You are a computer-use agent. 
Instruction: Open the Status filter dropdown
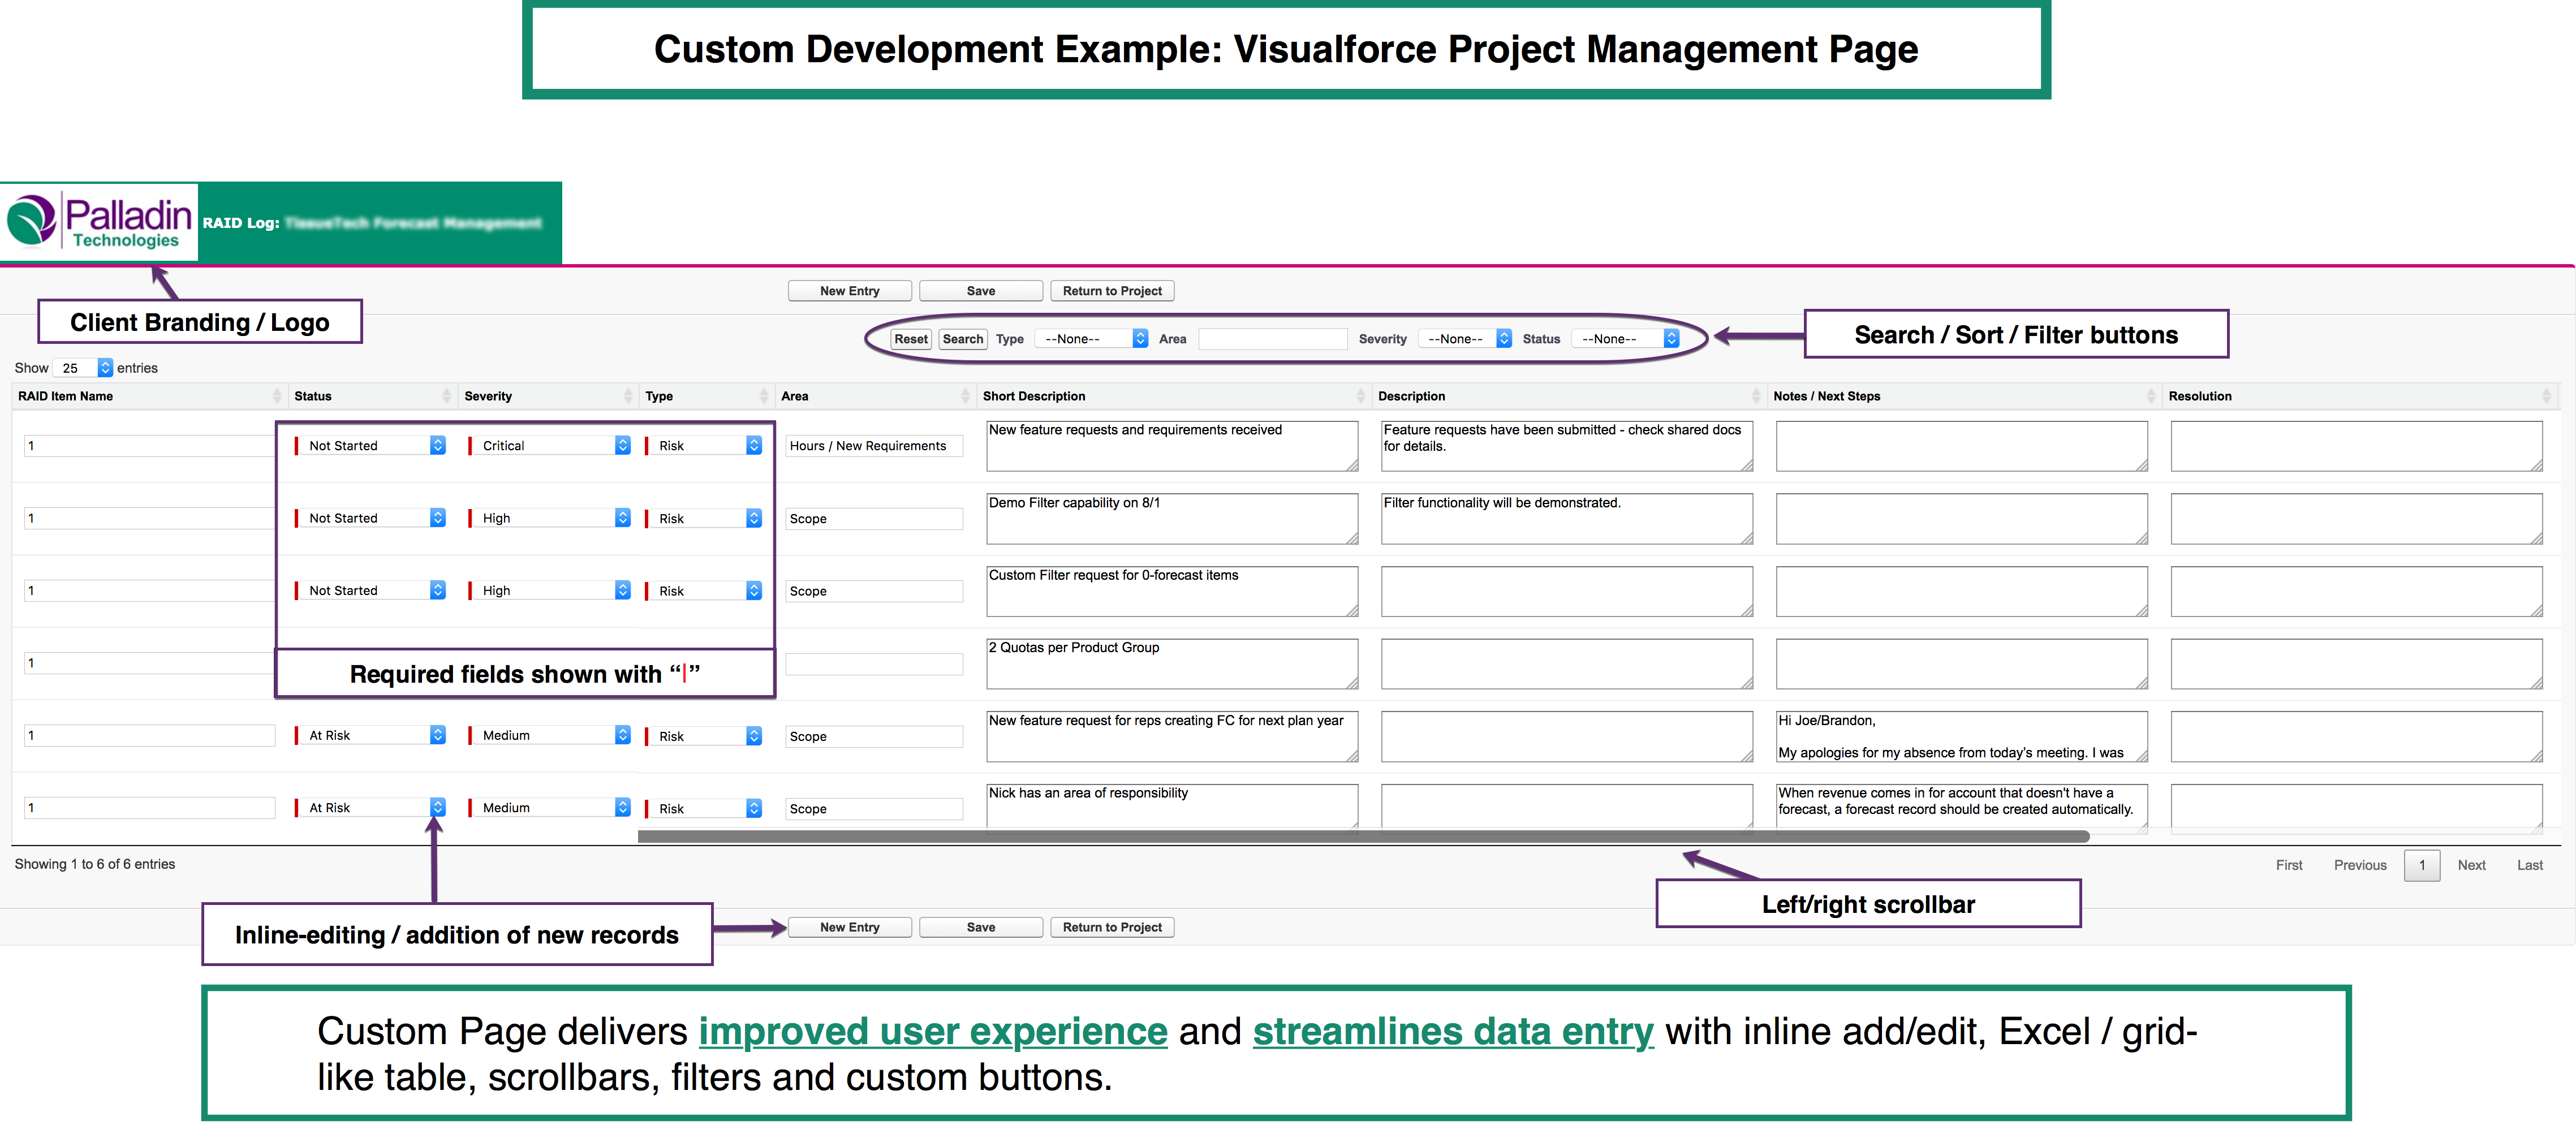pyautogui.click(x=1625, y=339)
